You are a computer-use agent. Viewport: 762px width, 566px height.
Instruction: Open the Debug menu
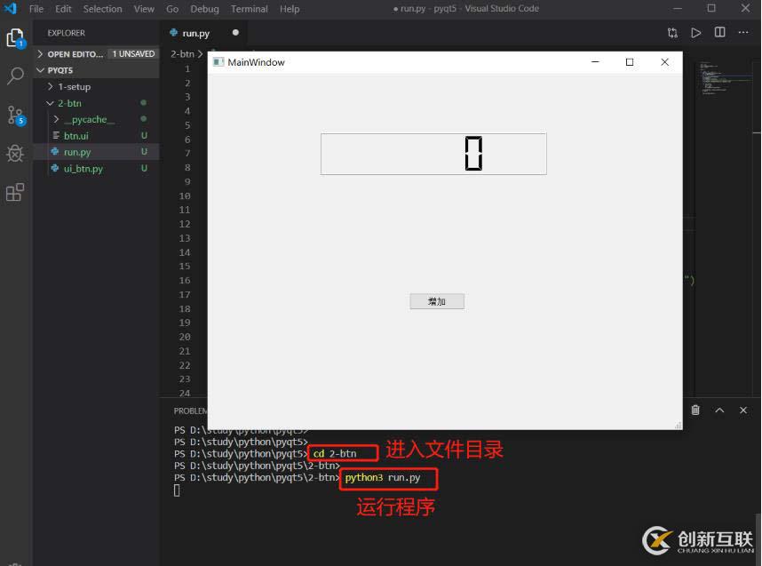point(204,9)
